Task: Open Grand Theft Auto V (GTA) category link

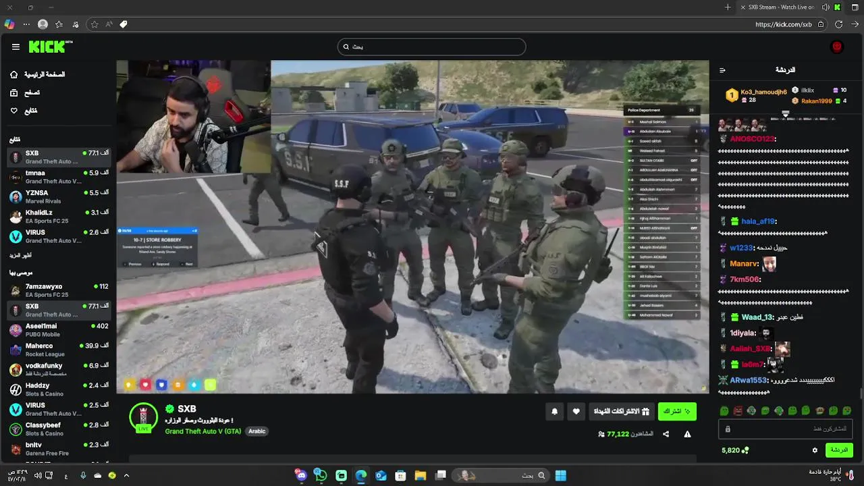Action: (x=203, y=431)
